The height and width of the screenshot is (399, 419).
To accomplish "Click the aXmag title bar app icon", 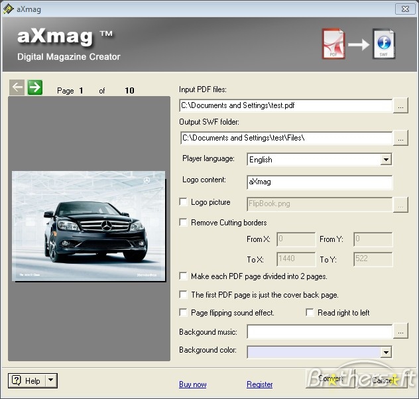I will 8,9.
